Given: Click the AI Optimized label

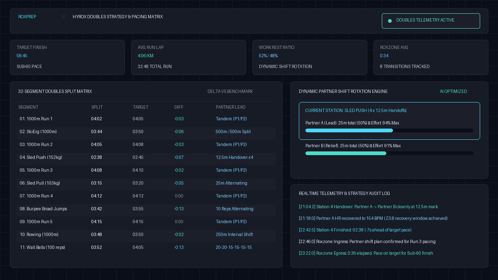Looking at the screenshot, I should coord(453,91).
